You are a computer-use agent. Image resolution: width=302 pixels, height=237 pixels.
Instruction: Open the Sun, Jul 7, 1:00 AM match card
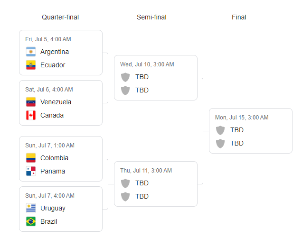(x=61, y=159)
